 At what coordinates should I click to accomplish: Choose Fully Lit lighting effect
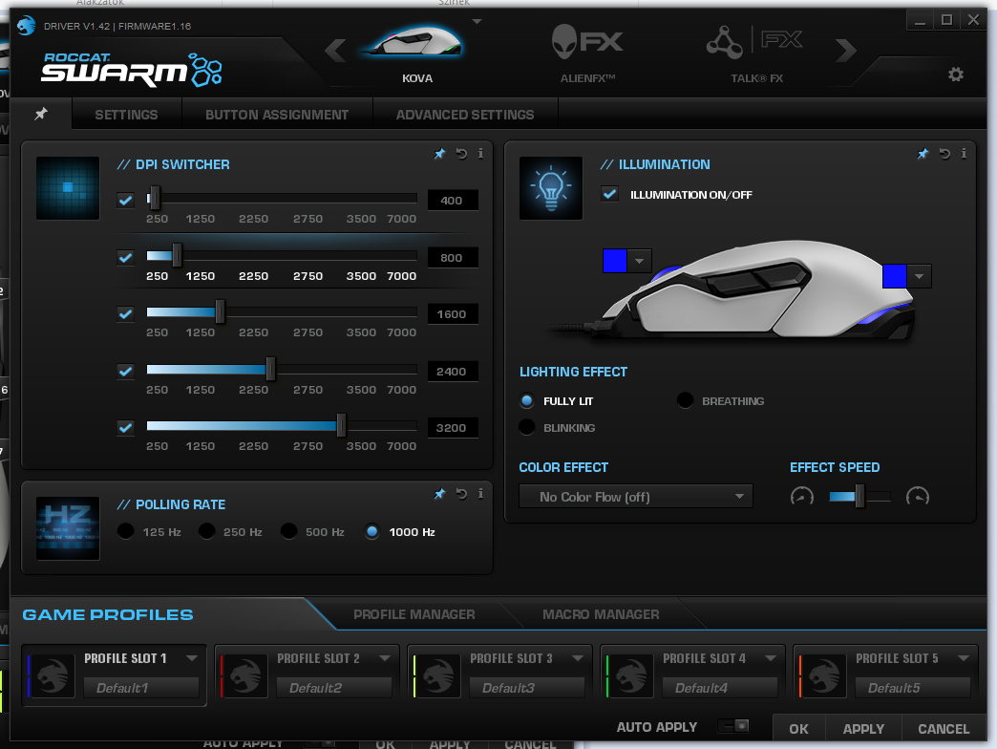point(527,400)
